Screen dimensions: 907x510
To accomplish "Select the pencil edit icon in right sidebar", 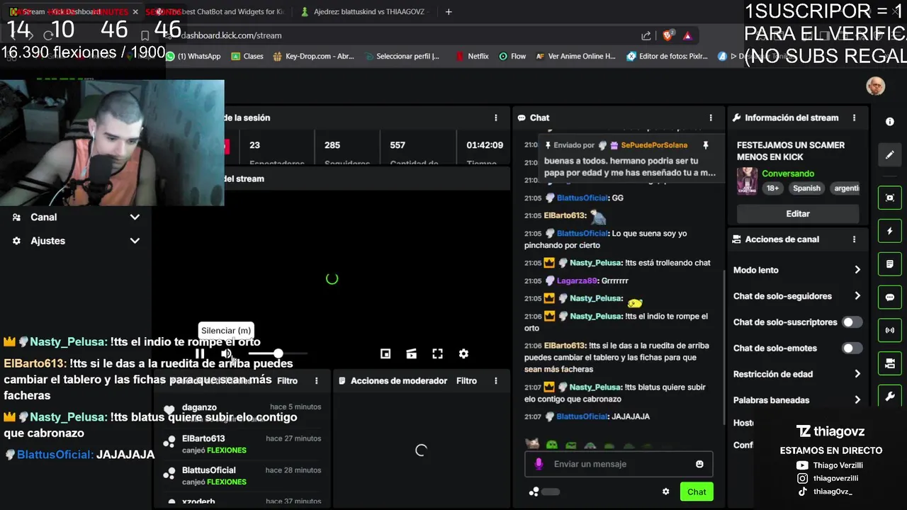I will tap(890, 154).
